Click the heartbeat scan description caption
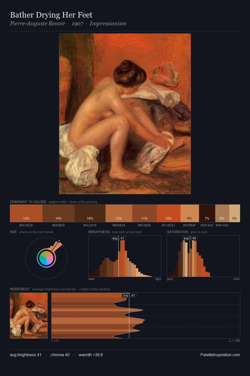Viewport: 250px width, 376px height. pos(71,289)
